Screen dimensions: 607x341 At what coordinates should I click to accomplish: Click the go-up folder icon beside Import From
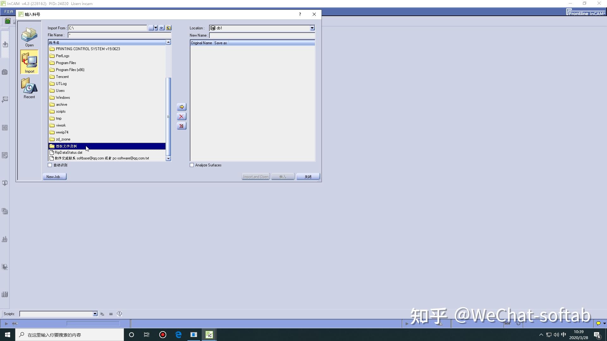click(169, 28)
